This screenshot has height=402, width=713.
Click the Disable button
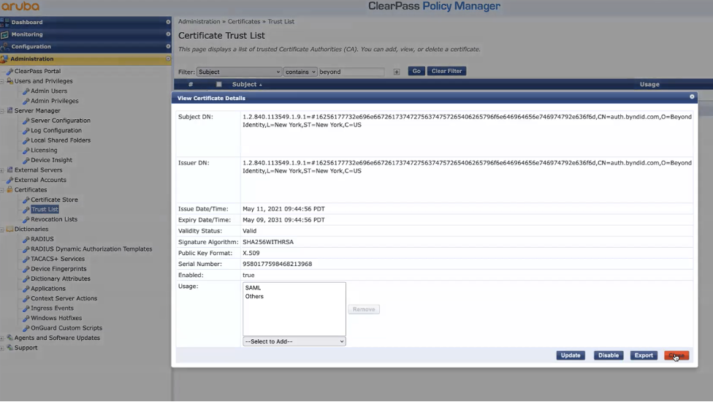pyautogui.click(x=608, y=355)
